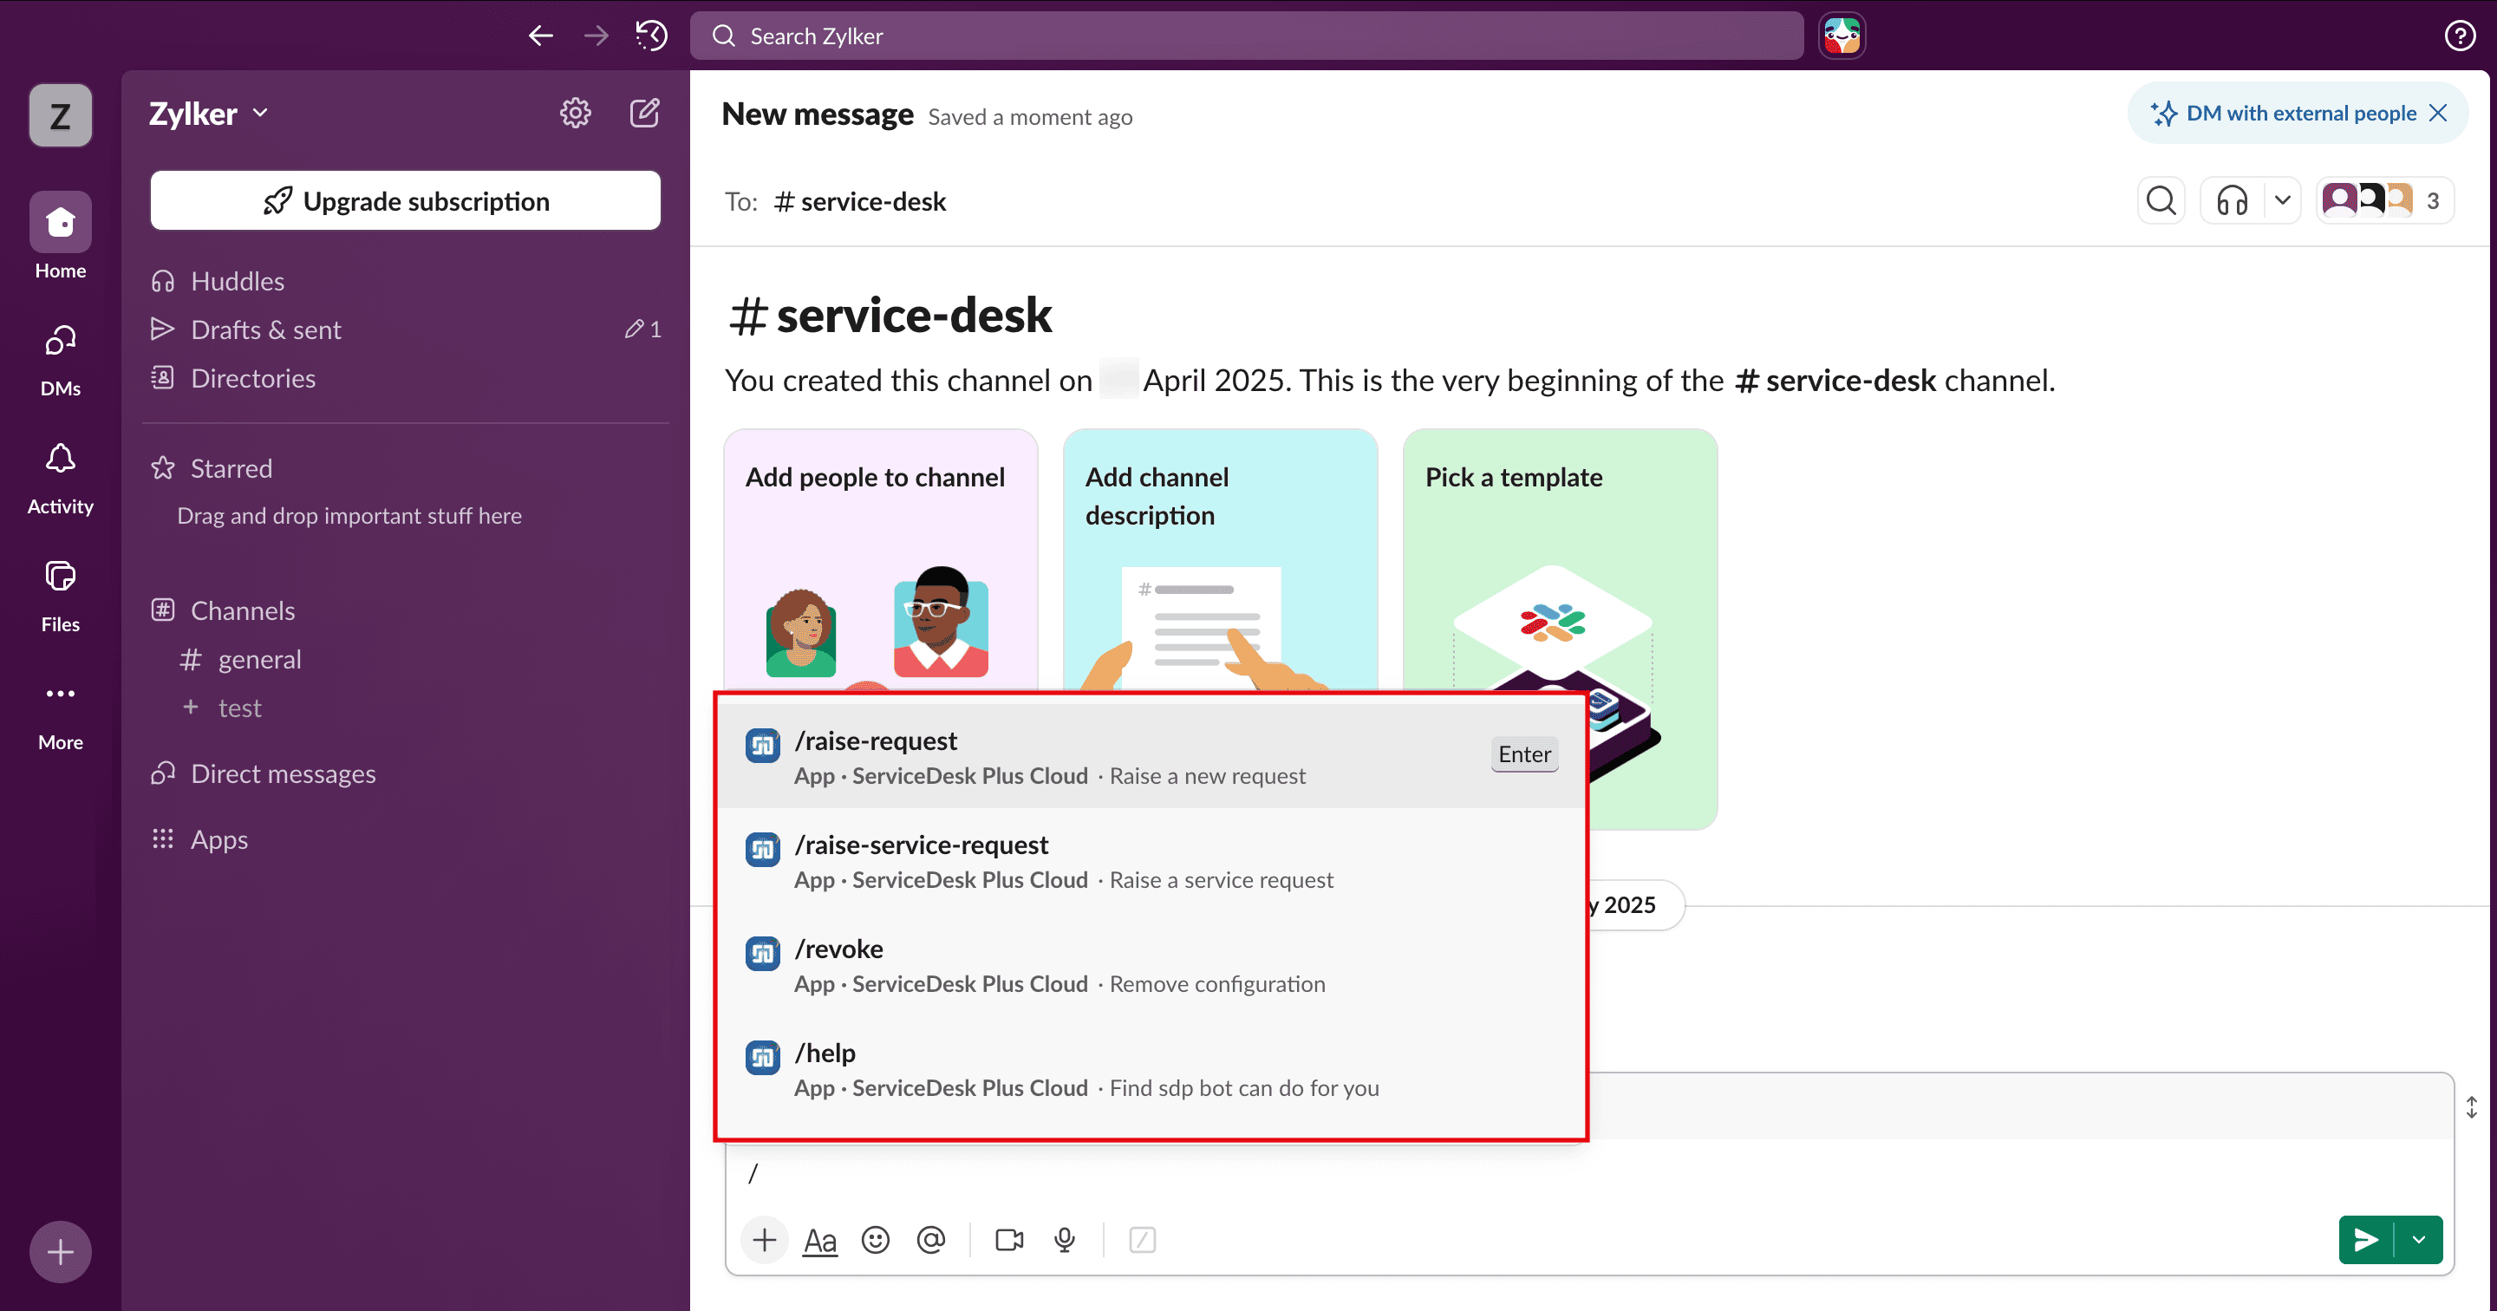Select the /raise-service-request command

point(1151,861)
